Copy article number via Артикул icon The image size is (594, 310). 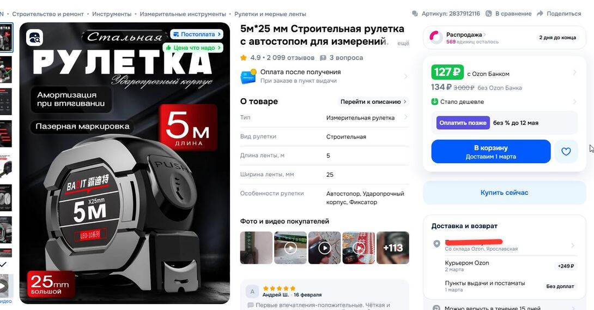(x=415, y=14)
